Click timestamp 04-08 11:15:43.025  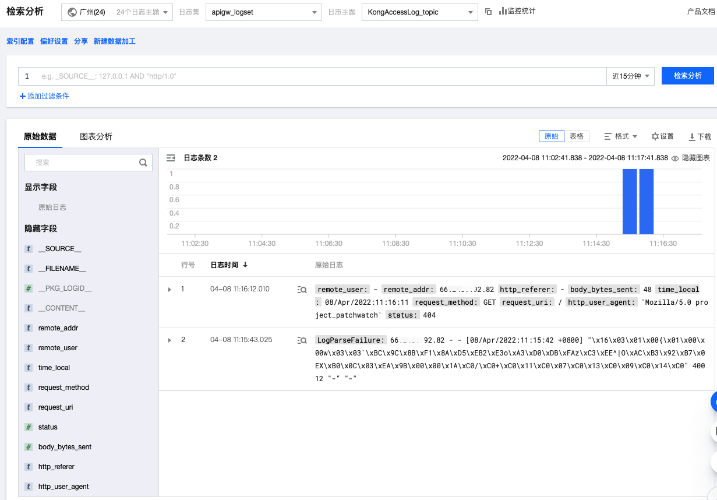tap(241, 340)
